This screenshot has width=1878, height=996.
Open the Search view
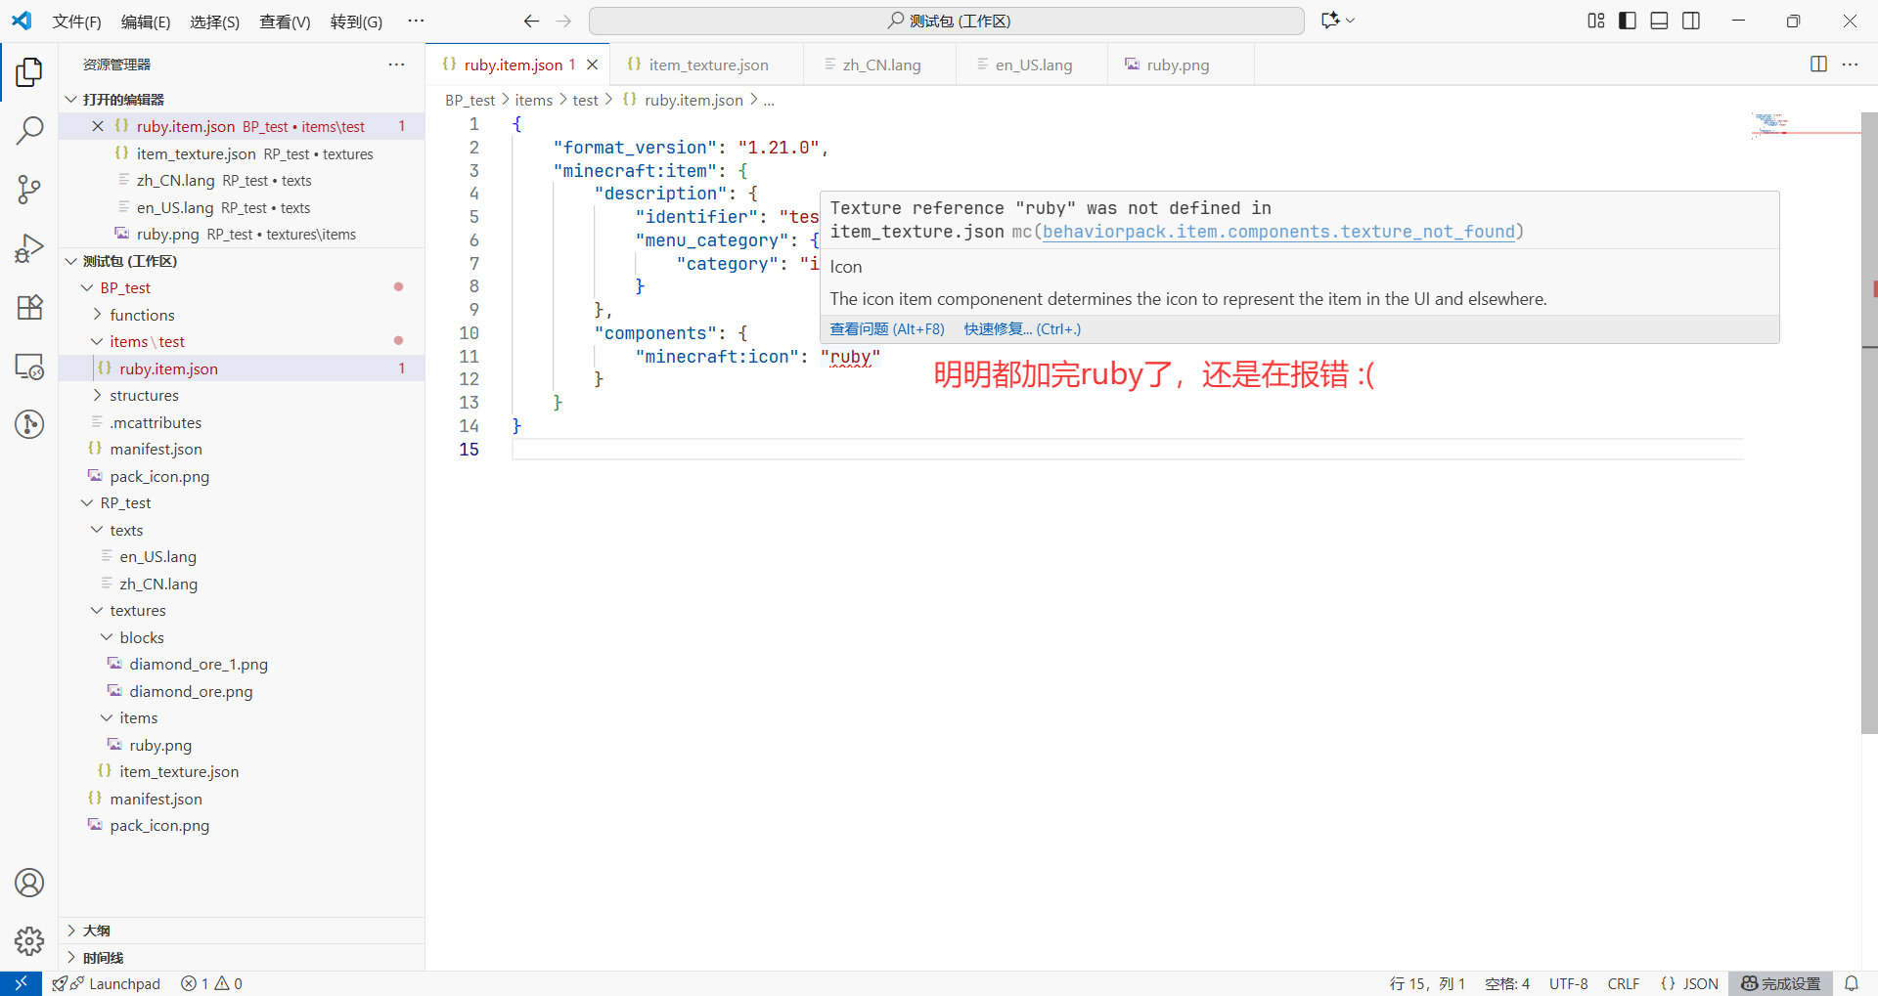click(29, 130)
